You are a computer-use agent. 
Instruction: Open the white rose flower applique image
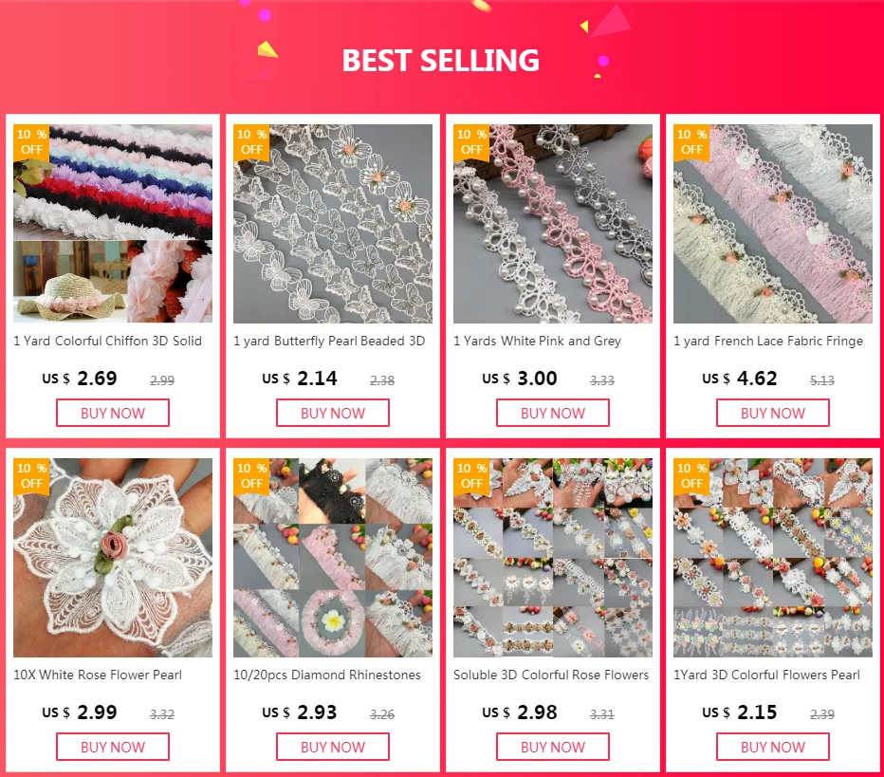[113, 558]
